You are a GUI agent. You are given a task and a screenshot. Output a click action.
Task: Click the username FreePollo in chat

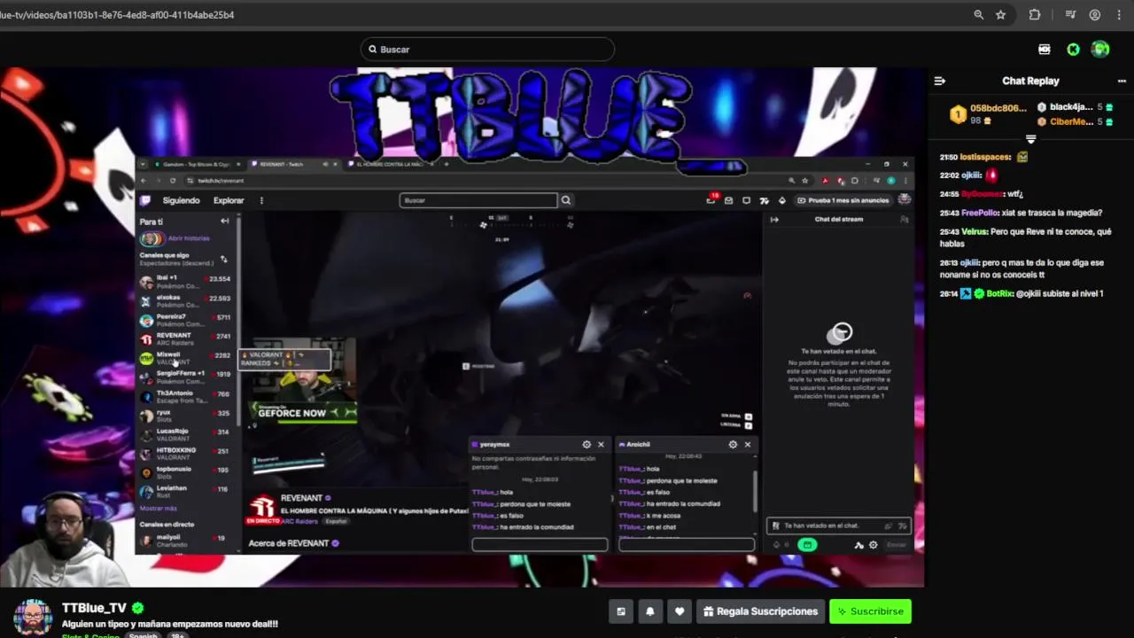(x=980, y=213)
